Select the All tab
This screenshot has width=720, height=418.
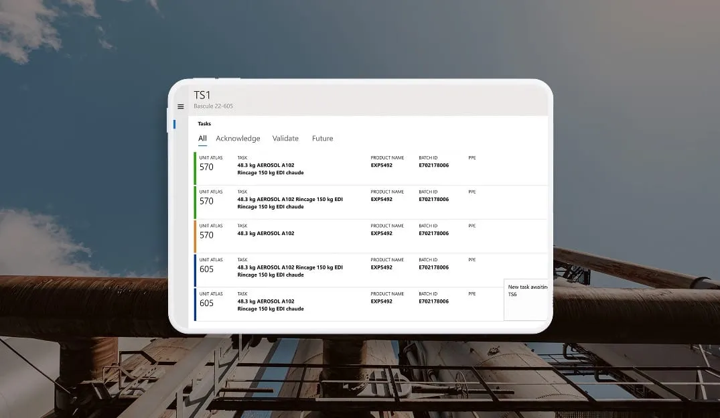(x=202, y=138)
